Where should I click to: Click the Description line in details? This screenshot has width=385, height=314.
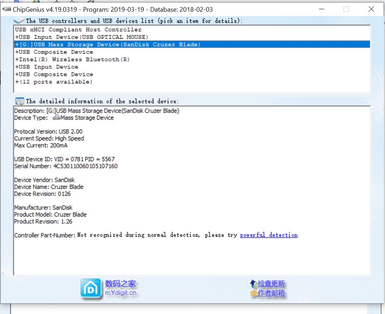[x=97, y=111]
